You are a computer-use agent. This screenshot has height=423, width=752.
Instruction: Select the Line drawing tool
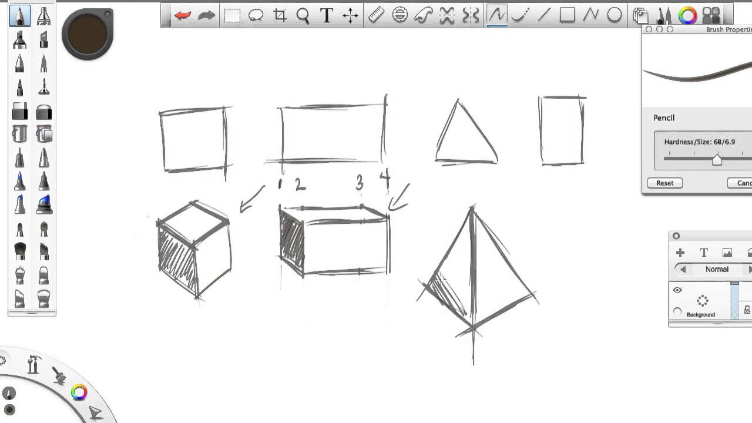(543, 16)
